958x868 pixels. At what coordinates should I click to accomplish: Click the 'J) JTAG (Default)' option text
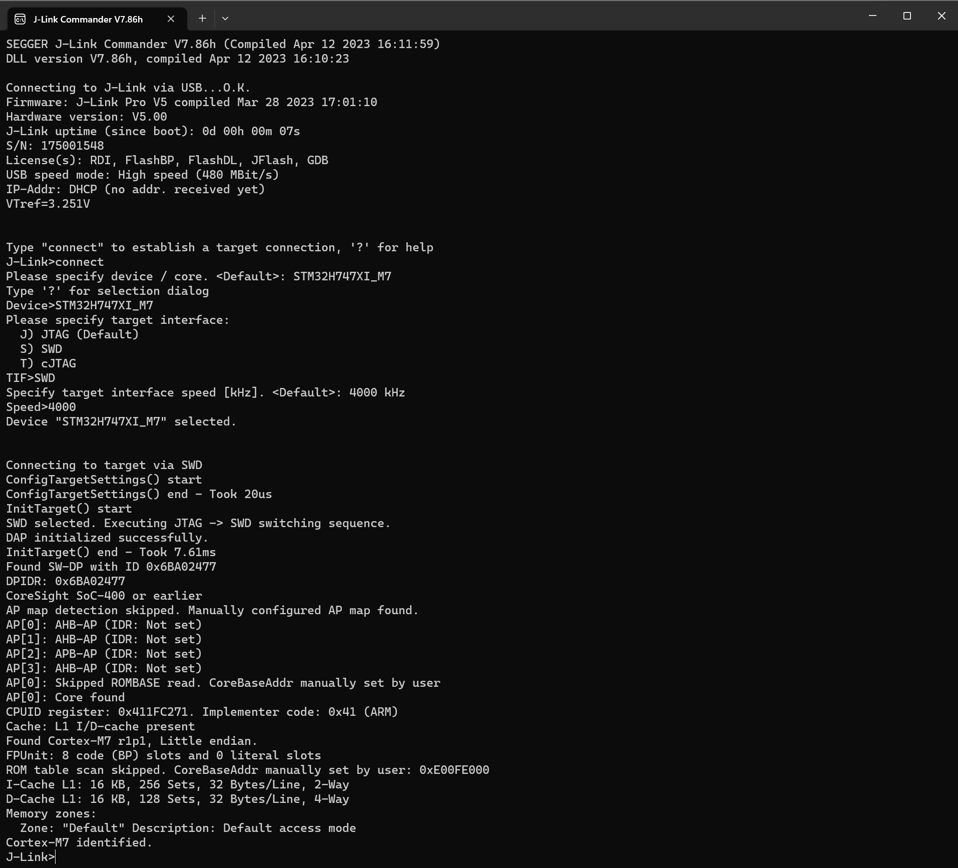pos(79,334)
